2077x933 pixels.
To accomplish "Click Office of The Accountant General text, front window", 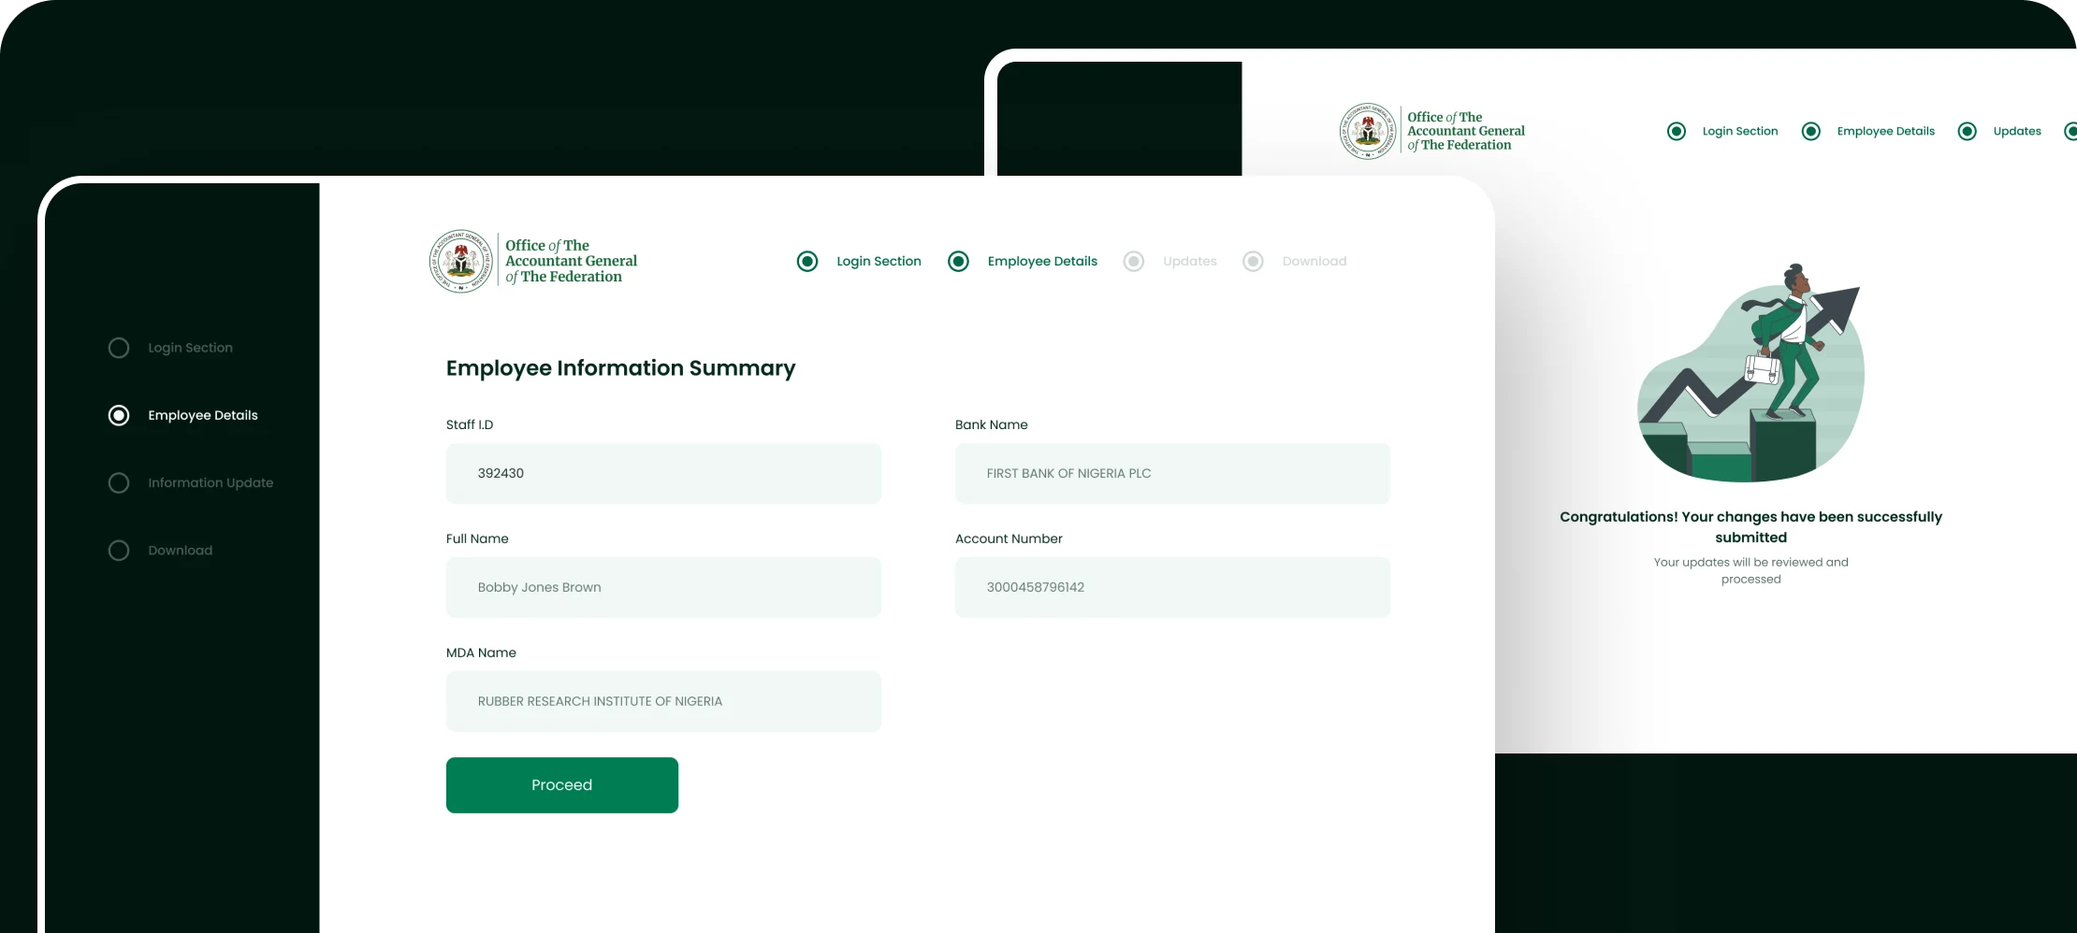I will click(x=571, y=261).
